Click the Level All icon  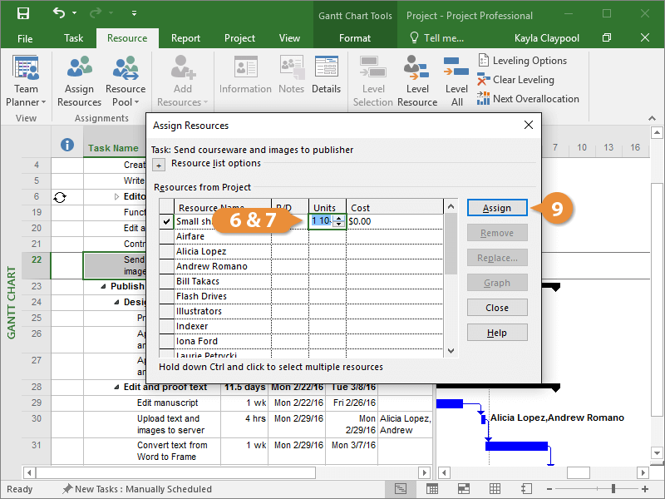[456, 82]
